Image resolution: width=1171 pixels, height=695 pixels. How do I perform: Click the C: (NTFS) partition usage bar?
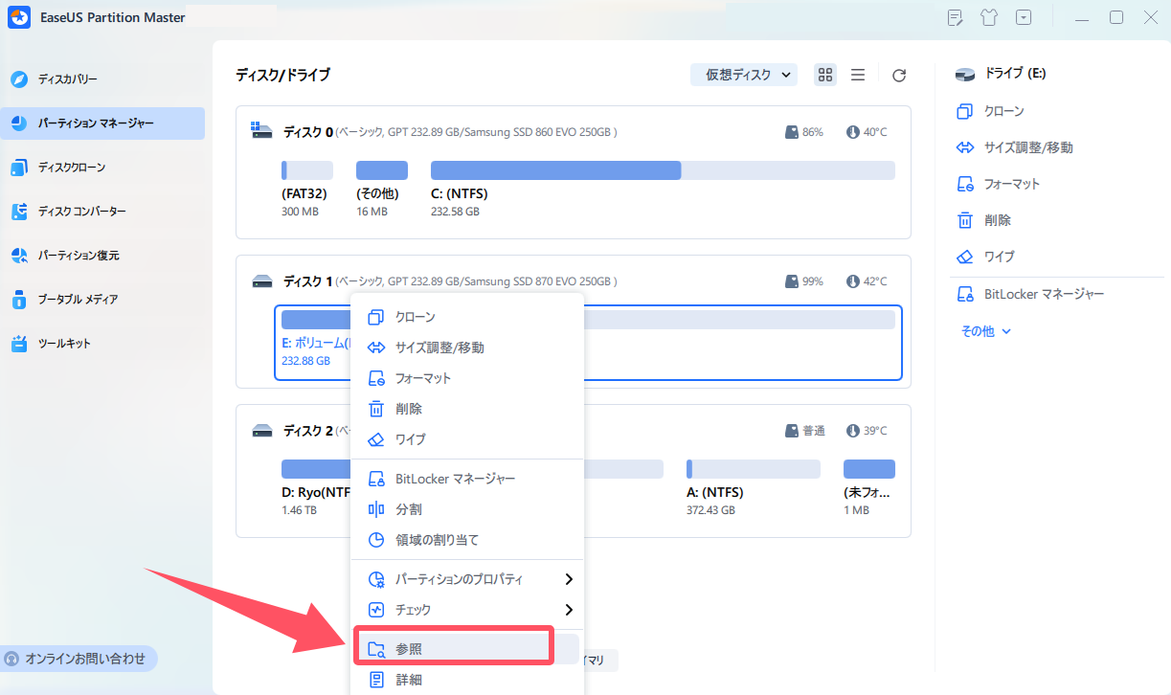663,170
